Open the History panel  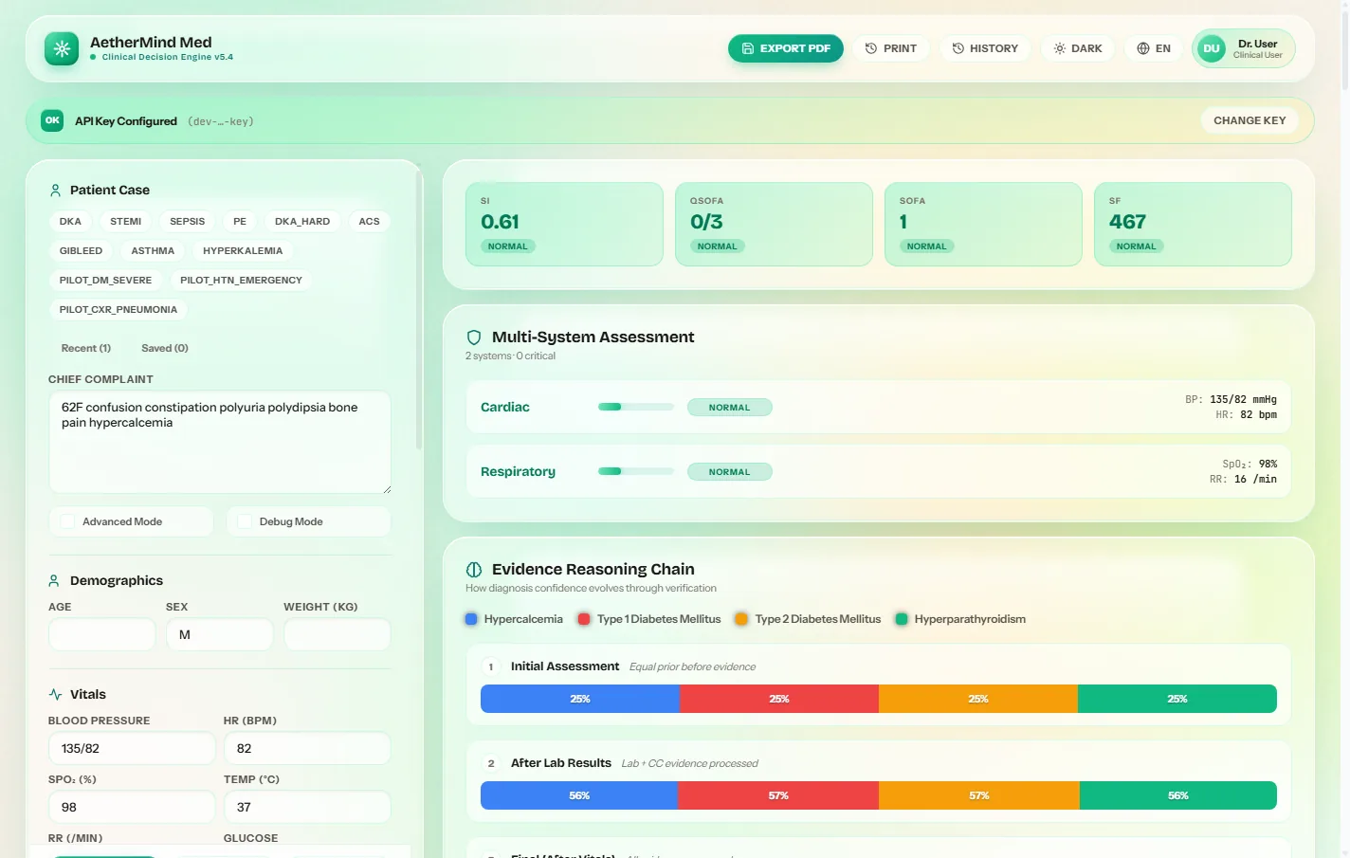point(985,48)
